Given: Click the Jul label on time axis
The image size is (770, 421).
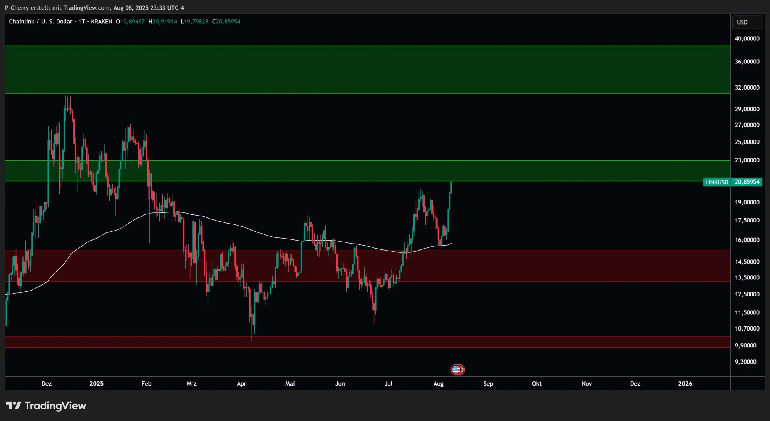Looking at the screenshot, I should (388, 384).
